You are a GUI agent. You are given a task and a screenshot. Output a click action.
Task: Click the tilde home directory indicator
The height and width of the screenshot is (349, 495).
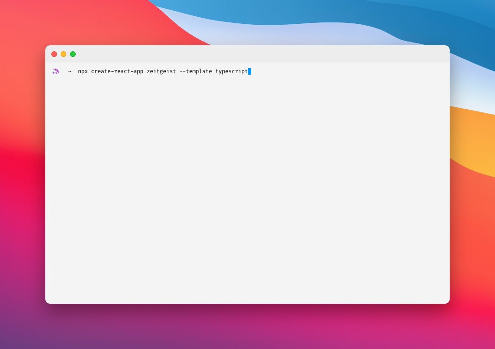coord(70,71)
